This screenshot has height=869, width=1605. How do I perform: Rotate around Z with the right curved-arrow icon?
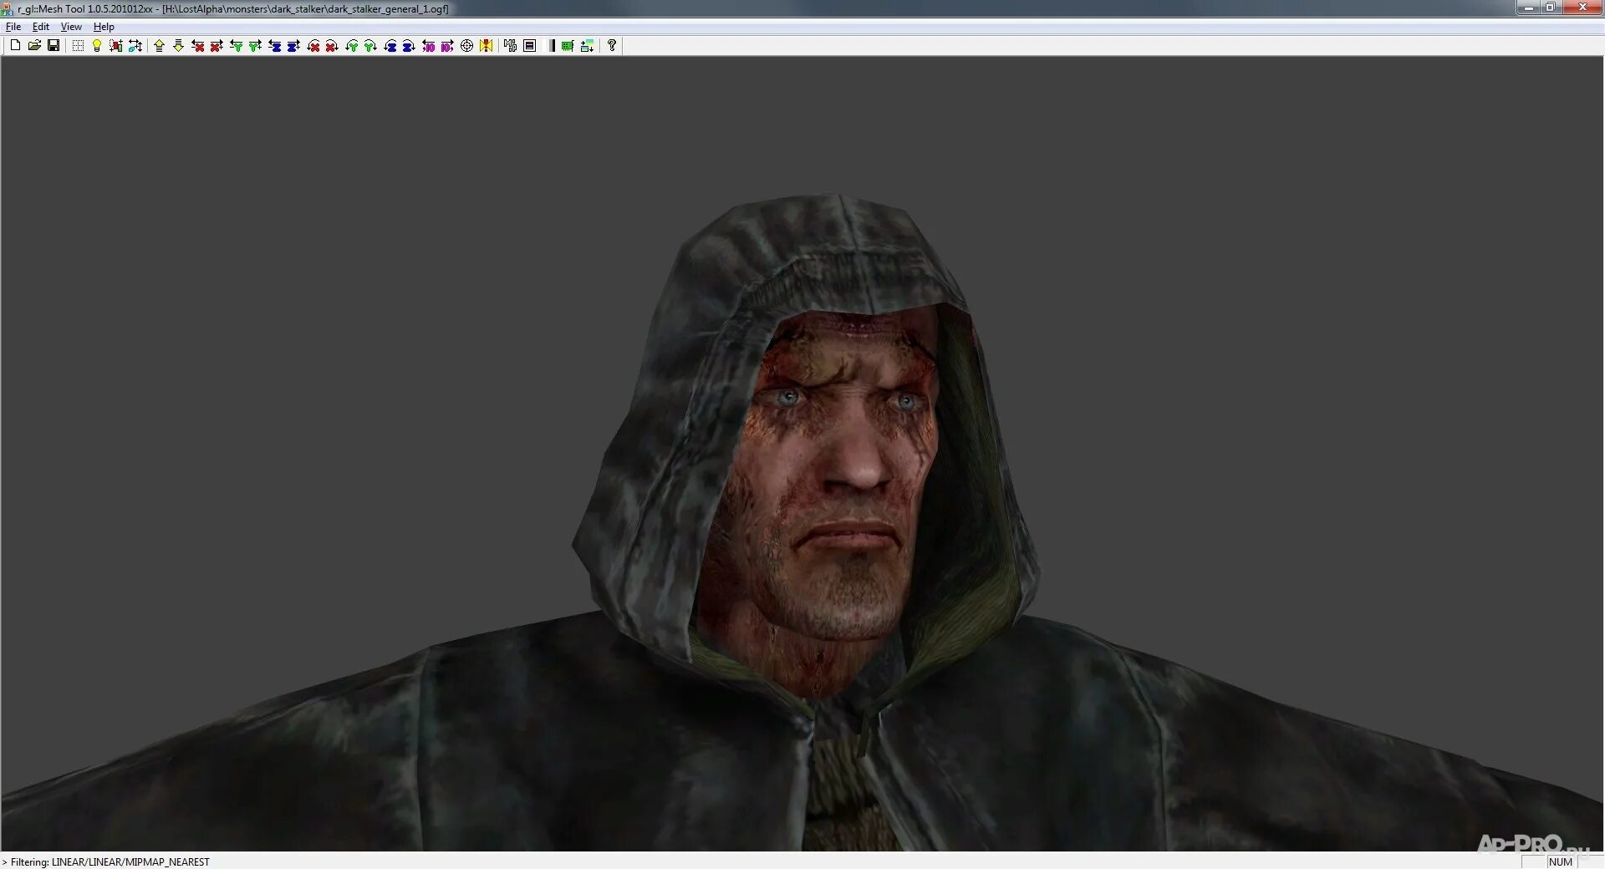[x=409, y=46]
